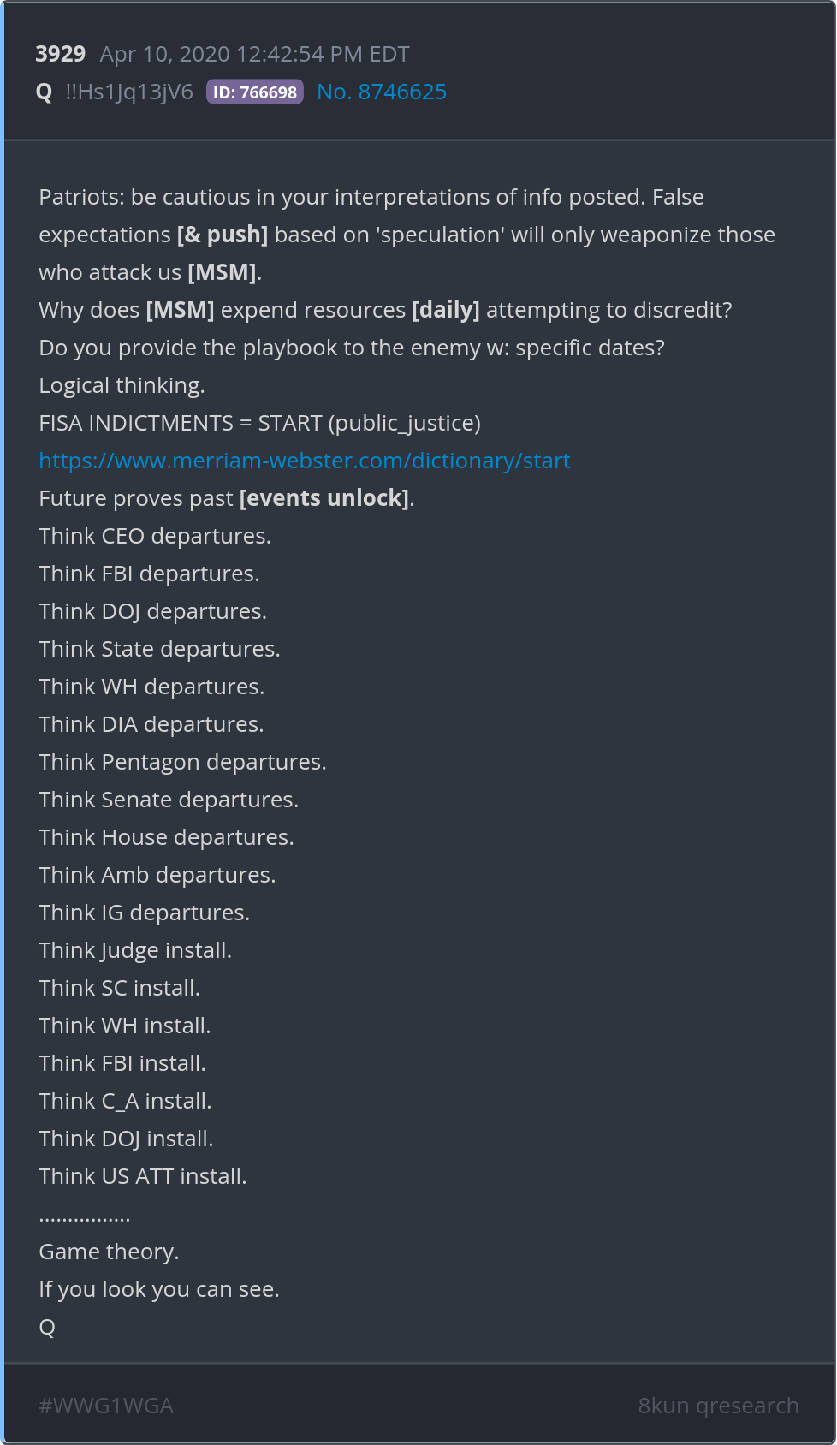Click the 8kun qresearch source label
This screenshot has height=1445, width=837.
[x=718, y=1406]
